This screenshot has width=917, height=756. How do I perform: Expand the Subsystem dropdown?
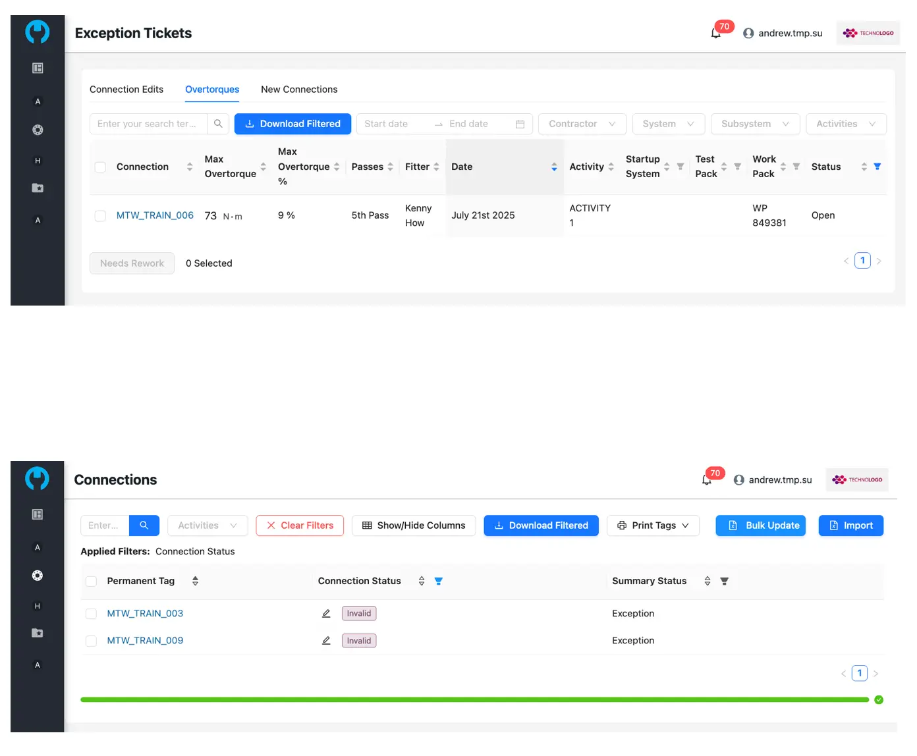(755, 124)
